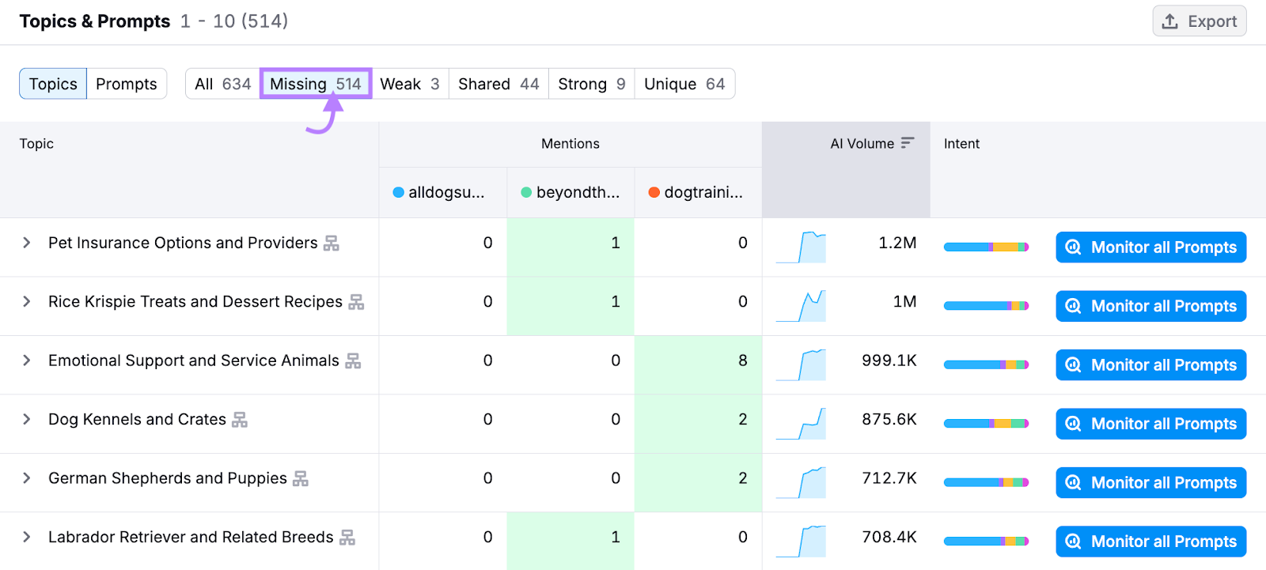
Task: Click intent bar for Emotional Support Animals
Action: (986, 365)
